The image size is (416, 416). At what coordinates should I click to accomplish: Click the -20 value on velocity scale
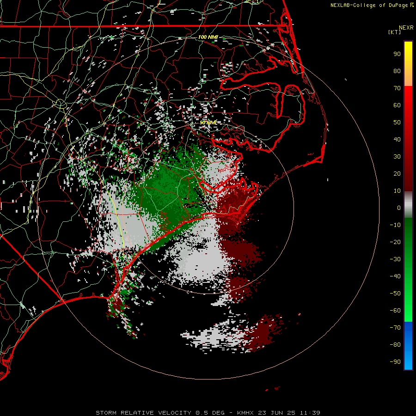pyautogui.click(x=395, y=242)
